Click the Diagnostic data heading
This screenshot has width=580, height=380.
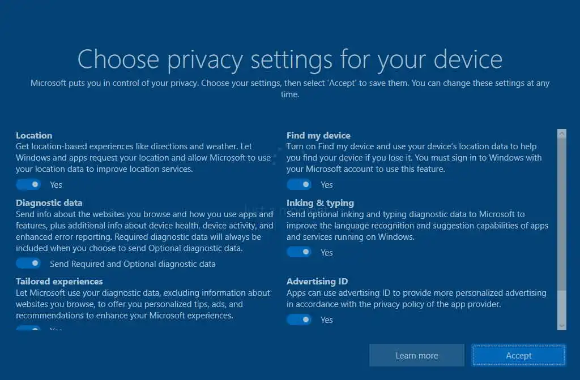click(49, 203)
